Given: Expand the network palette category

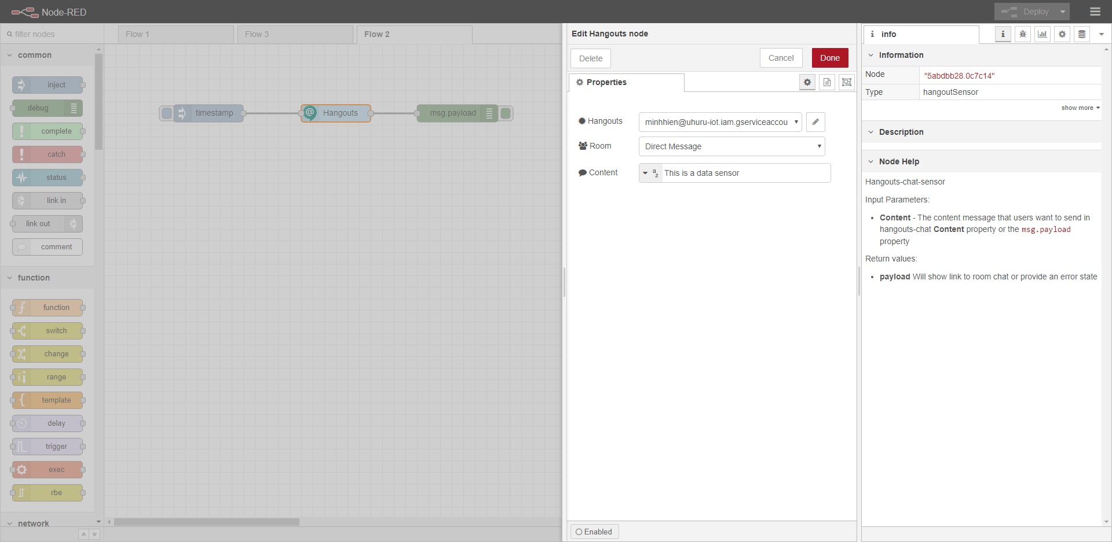Looking at the screenshot, I should [47, 523].
